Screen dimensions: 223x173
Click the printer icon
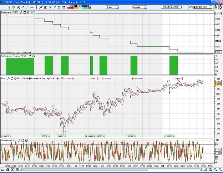[x=7, y=169]
